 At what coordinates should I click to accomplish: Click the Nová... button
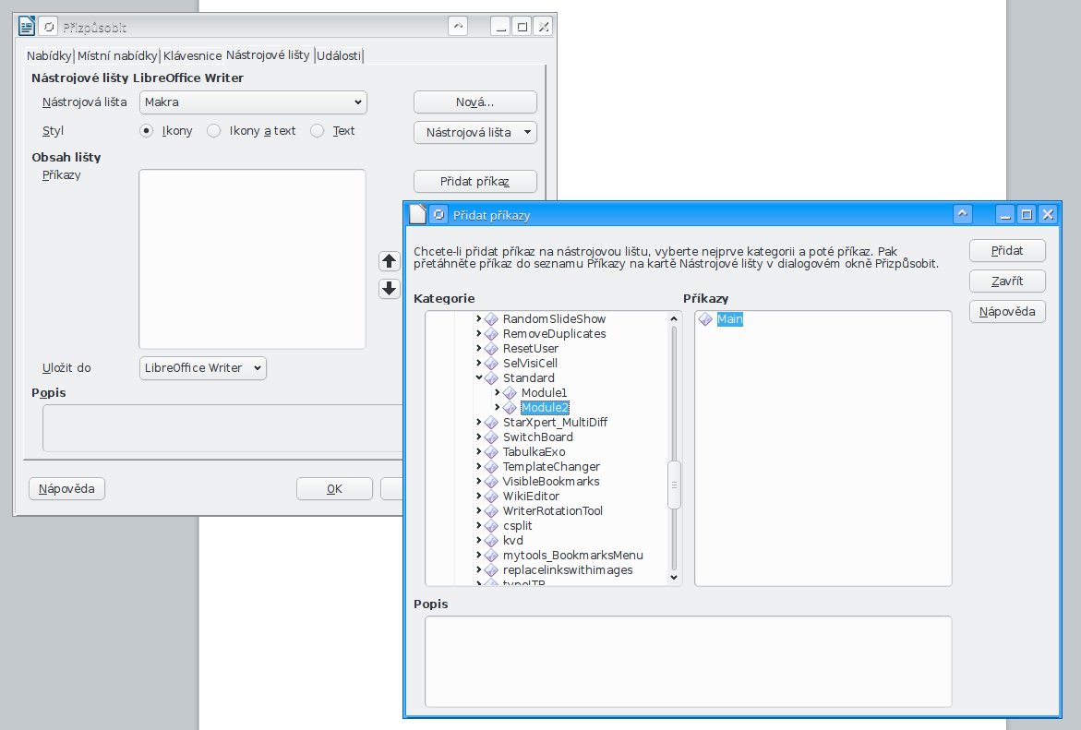point(475,102)
